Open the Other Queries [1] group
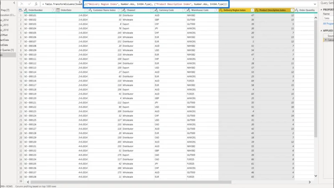Screen dimensions: 334x188 click(x=7, y=50)
